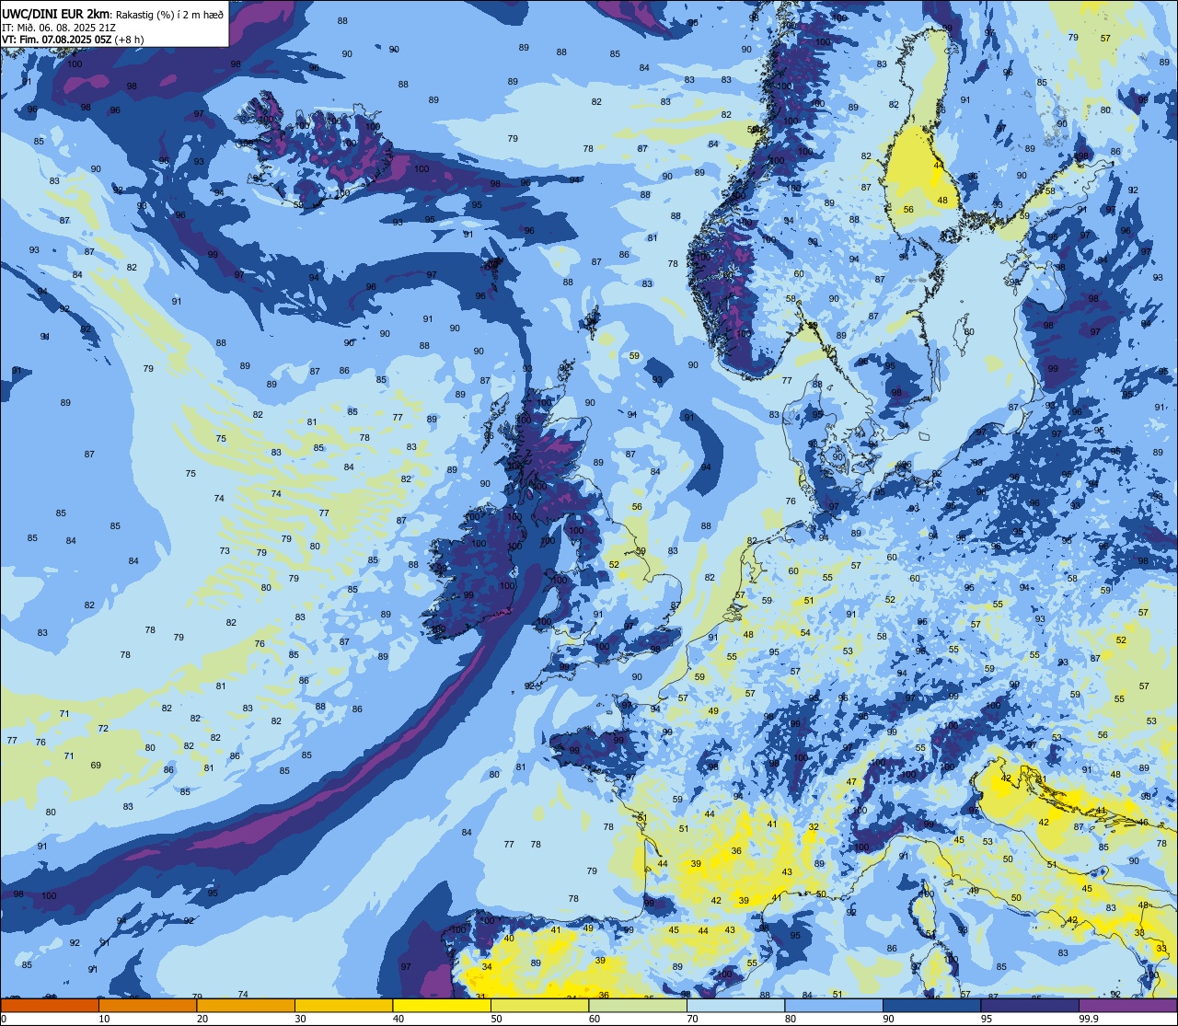1178x1026 pixels.
Task: Click the humidity value "40" in northern Spain
Action: pos(509,939)
